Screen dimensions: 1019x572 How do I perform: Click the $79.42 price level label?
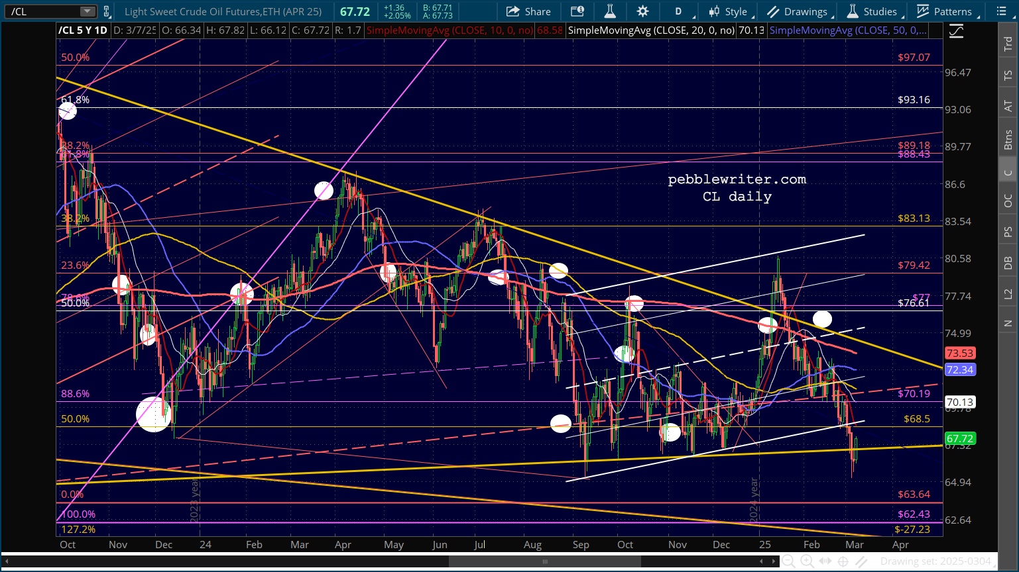(914, 265)
